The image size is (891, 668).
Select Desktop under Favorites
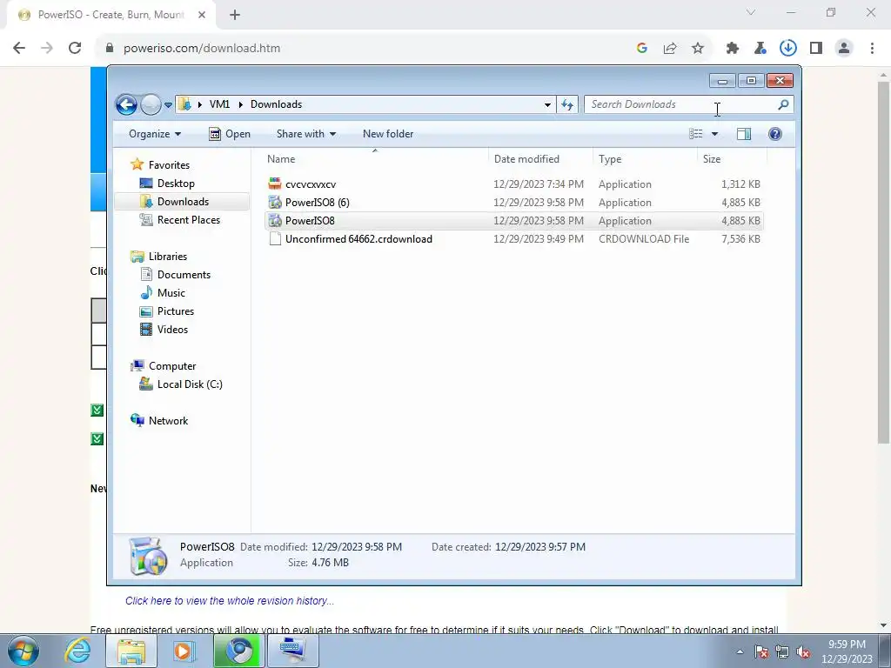point(167,184)
